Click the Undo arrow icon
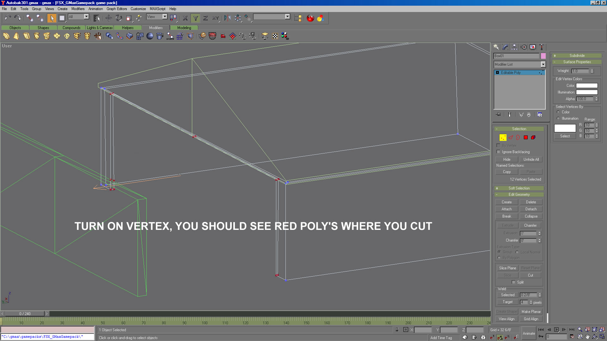The height and width of the screenshot is (341, 607). [x=8, y=18]
